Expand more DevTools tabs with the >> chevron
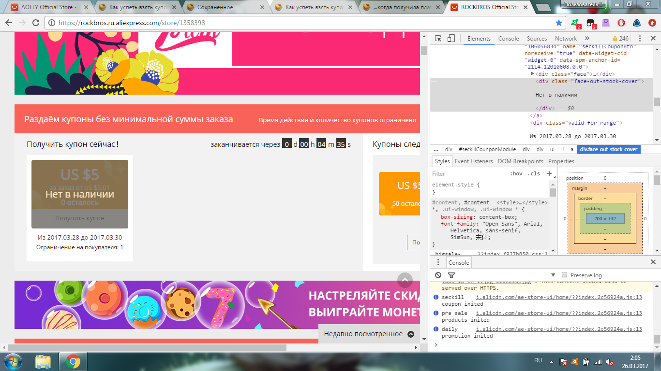This screenshot has width=661, height=371. tap(587, 39)
